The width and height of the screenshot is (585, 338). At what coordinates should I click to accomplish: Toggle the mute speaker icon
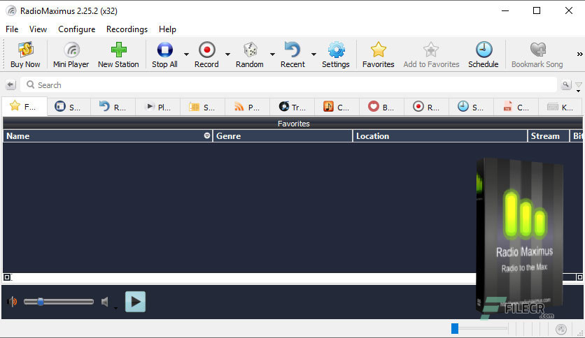point(105,302)
